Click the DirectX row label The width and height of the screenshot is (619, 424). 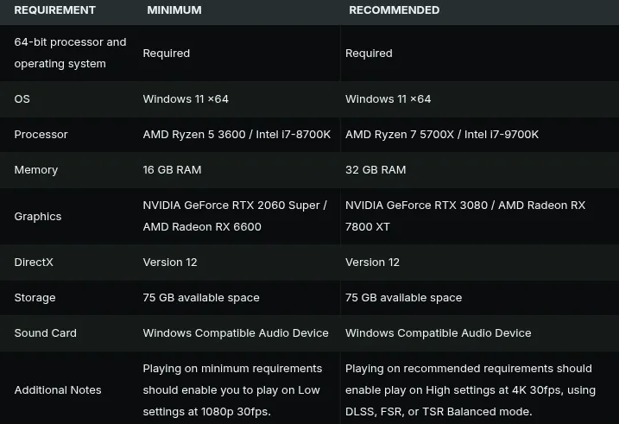point(34,263)
